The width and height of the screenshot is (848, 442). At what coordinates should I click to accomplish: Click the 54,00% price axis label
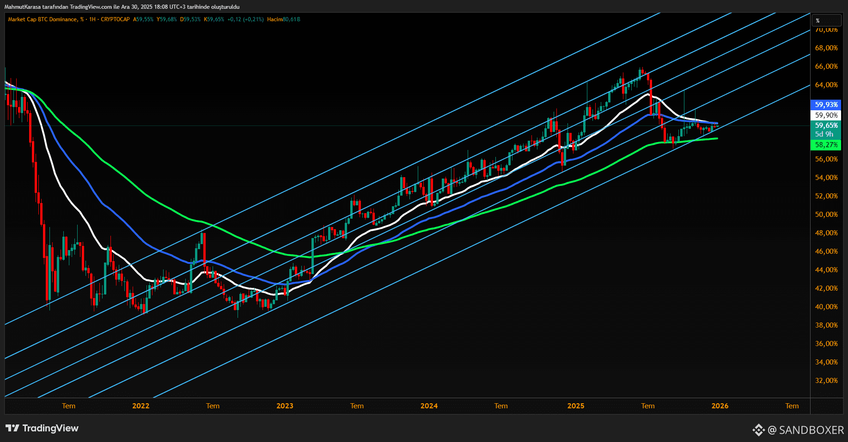click(x=826, y=178)
